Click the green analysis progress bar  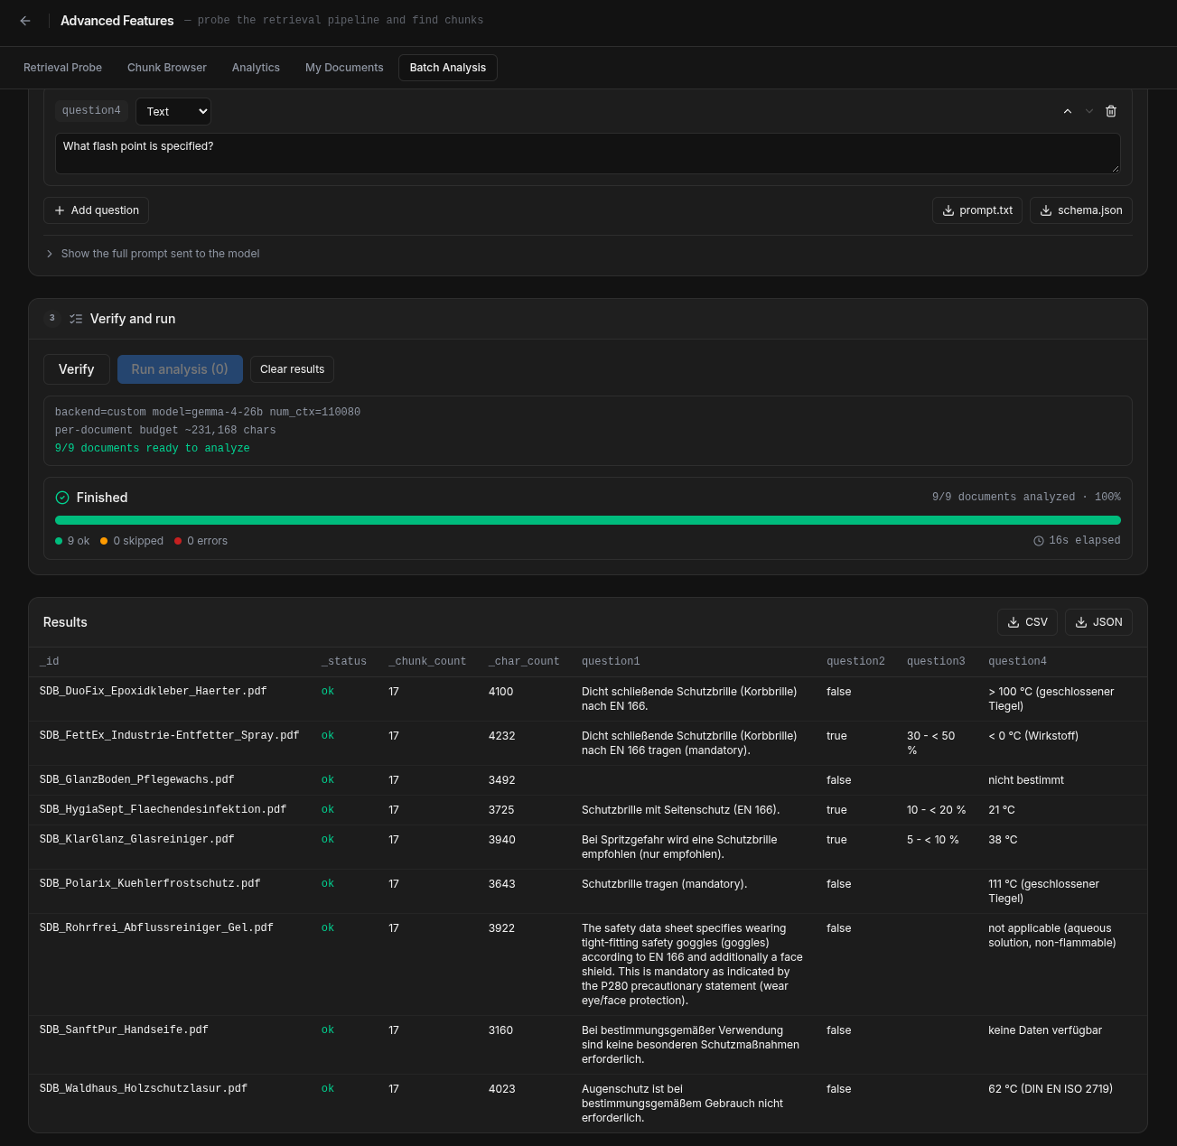(x=588, y=520)
